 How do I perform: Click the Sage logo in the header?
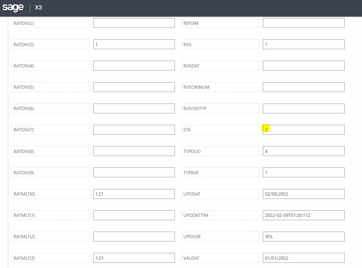click(13, 7)
